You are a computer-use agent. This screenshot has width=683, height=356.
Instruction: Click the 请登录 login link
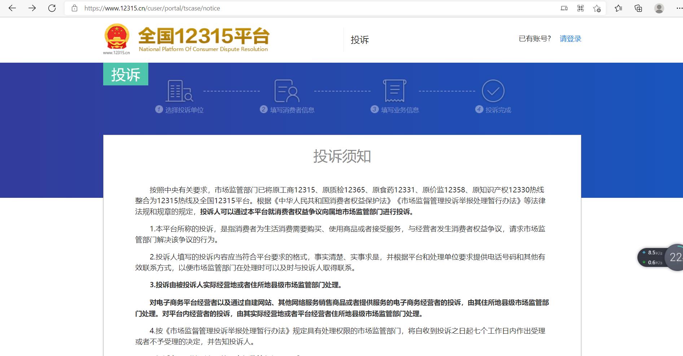click(x=570, y=39)
